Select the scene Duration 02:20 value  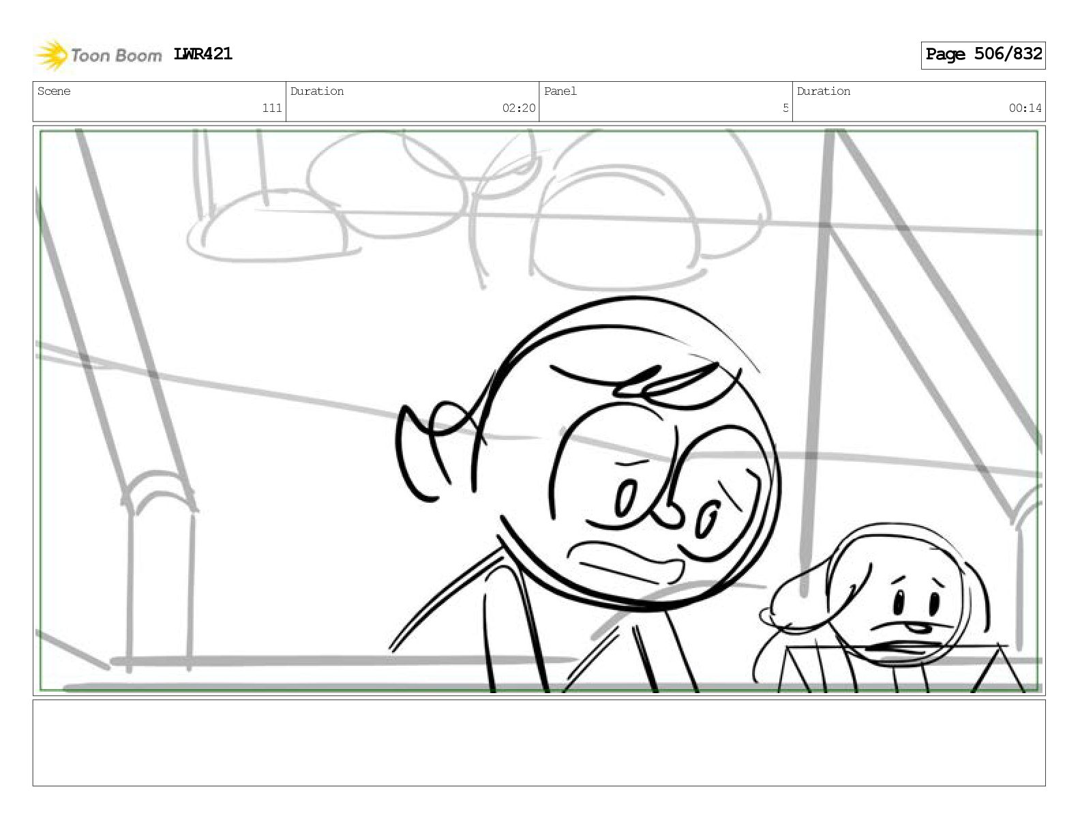(519, 108)
